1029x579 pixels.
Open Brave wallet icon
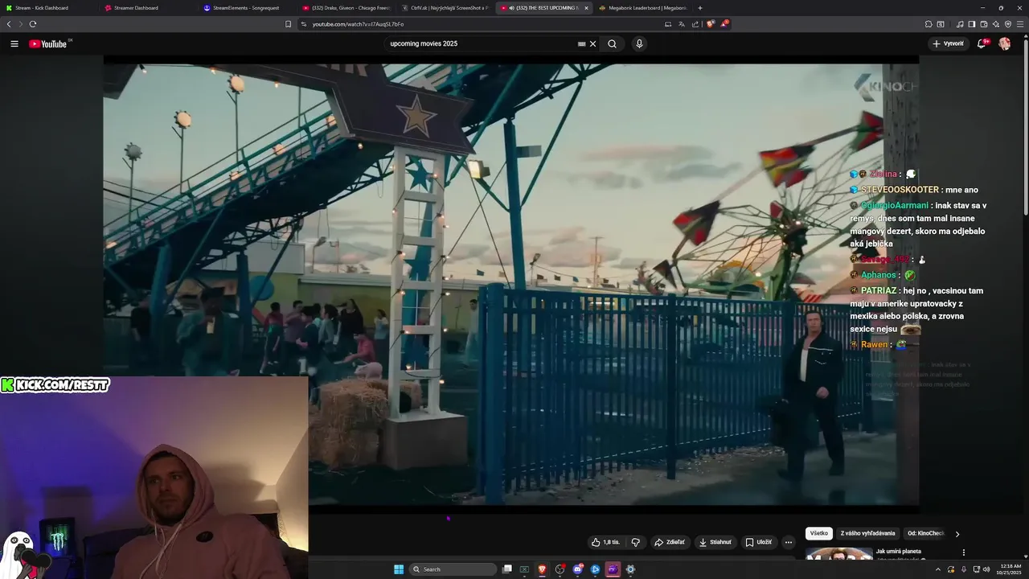click(x=984, y=24)
